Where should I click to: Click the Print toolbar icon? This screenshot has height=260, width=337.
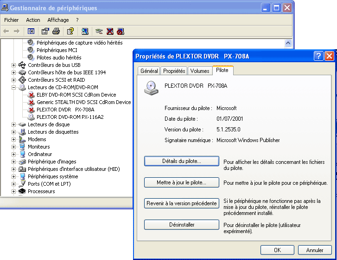pyautogui.click(x=56, y=32)
